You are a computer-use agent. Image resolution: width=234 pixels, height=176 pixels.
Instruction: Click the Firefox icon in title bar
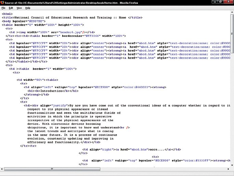[2, 2]
